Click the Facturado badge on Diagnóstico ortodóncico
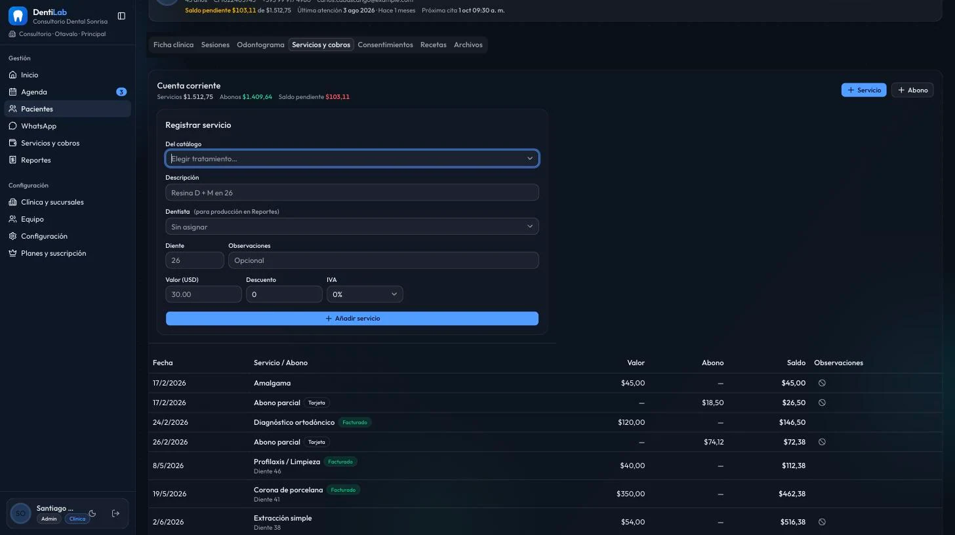 [x=355, y=422]
